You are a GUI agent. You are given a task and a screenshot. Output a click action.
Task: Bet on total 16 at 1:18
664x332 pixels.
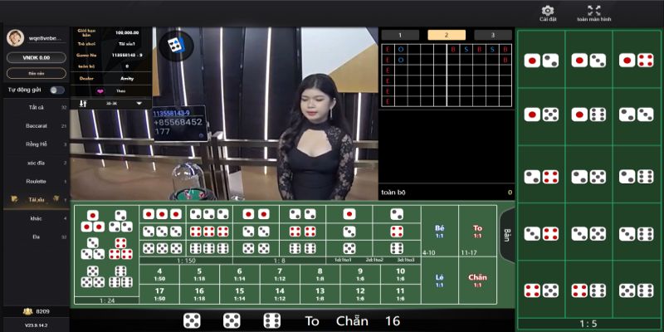tap(199, 295)
